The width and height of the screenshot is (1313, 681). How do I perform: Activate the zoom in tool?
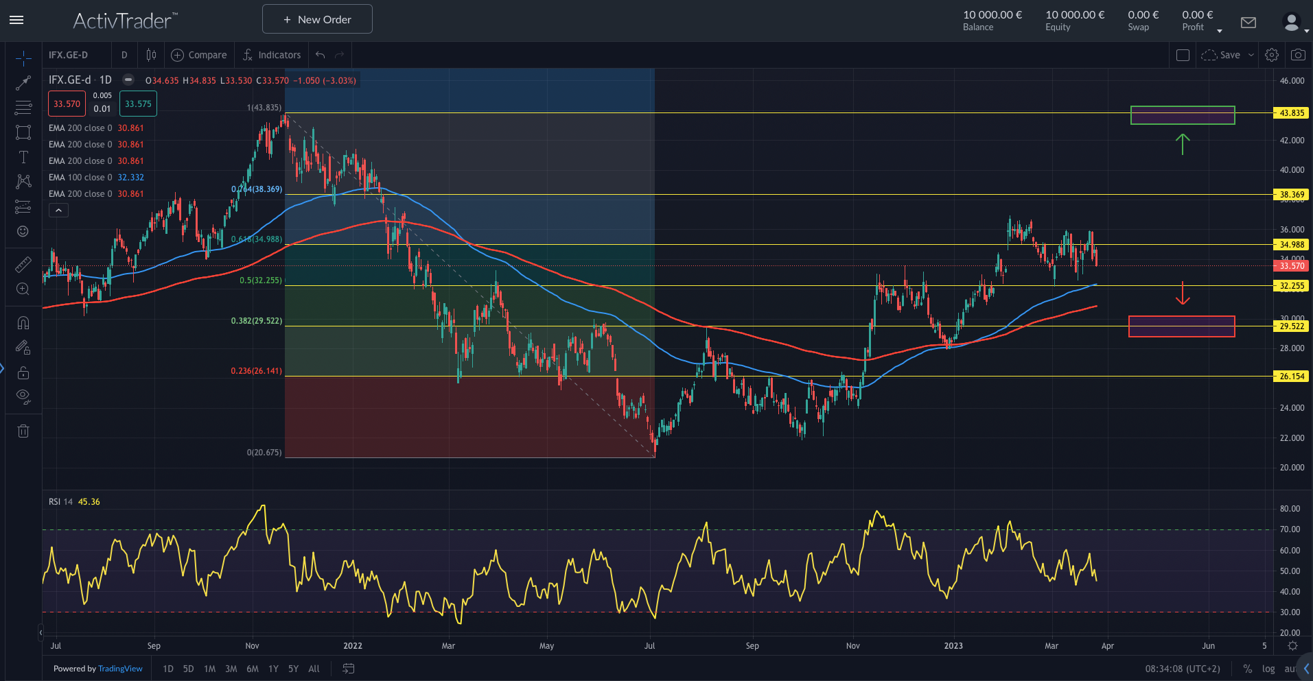[23, 289]
